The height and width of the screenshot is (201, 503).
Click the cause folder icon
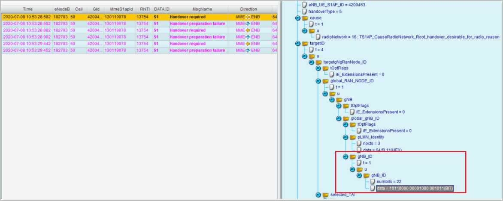click(x=305, y=18)
